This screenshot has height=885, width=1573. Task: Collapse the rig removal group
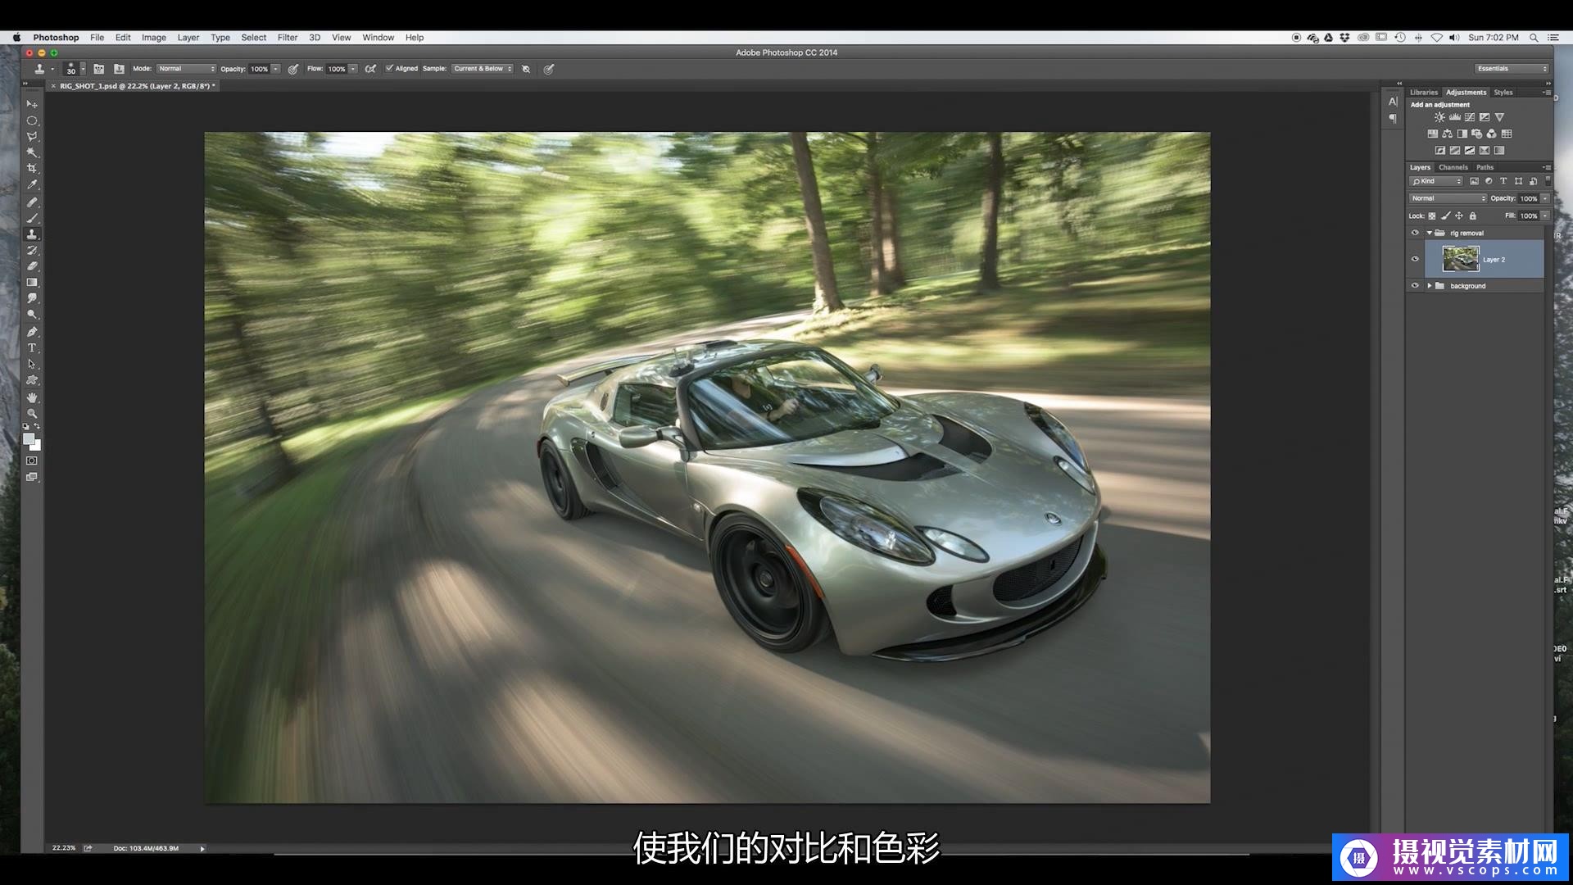(x=1430, y=233)
